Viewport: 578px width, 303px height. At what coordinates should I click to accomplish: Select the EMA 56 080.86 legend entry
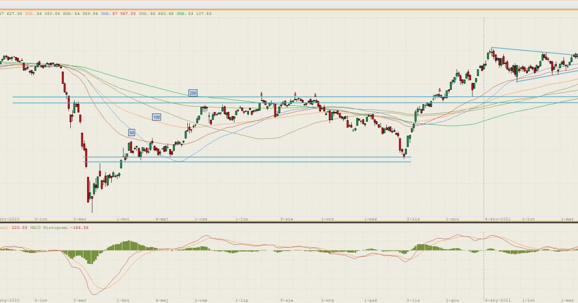coord(43,13)
